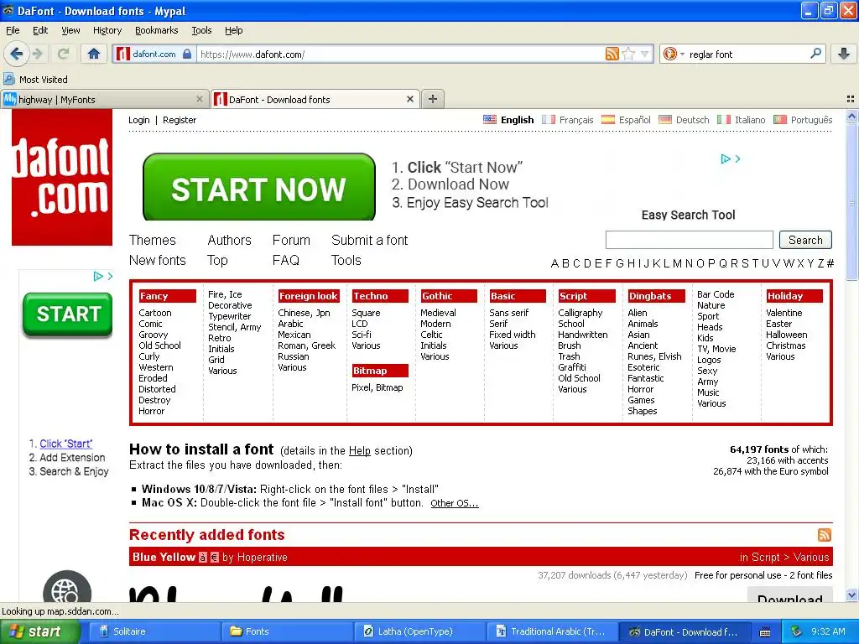Viewport: 859px width, 644px height.
Task: Close the highway MyFonts tab
Action: click(200, 99)
